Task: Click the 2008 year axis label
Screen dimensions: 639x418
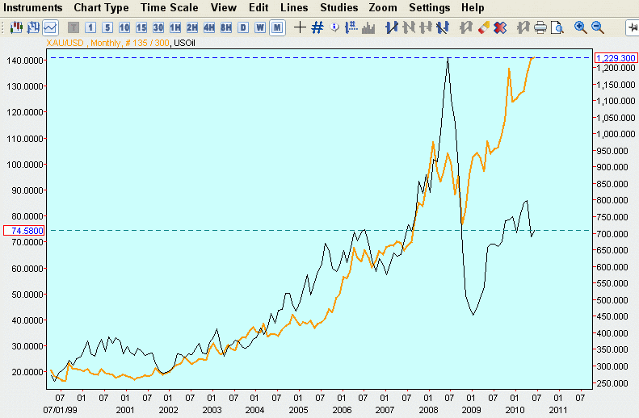Action: pyautogui.click(x=428, y=410)
